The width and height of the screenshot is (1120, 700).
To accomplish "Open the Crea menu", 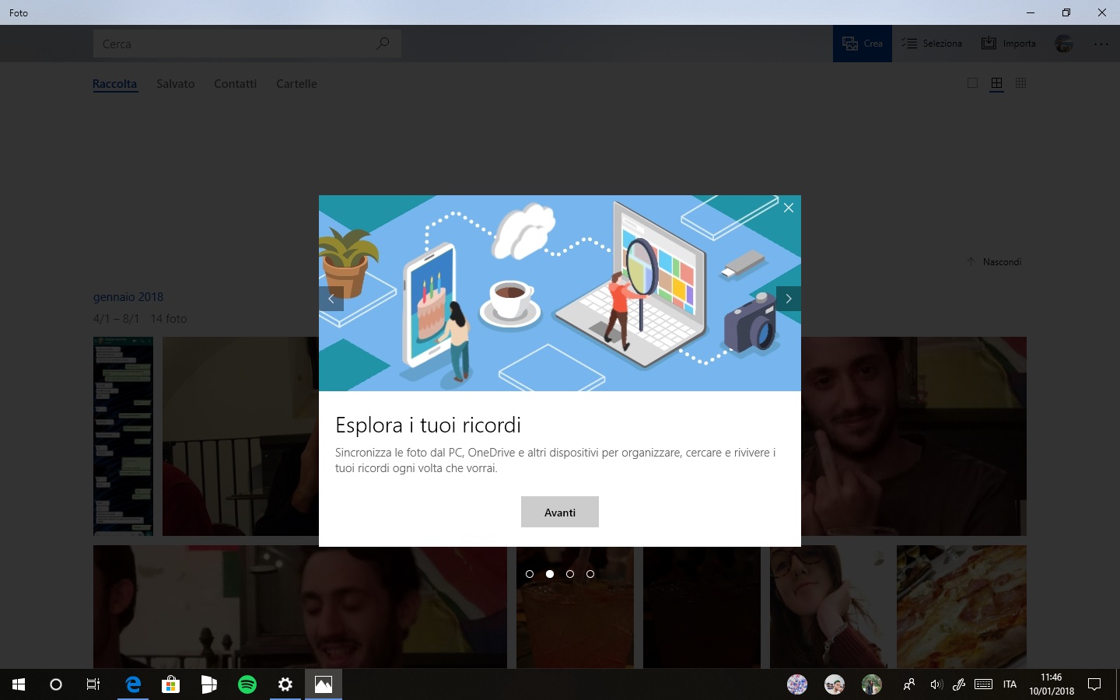I will [x=863, y=44].
